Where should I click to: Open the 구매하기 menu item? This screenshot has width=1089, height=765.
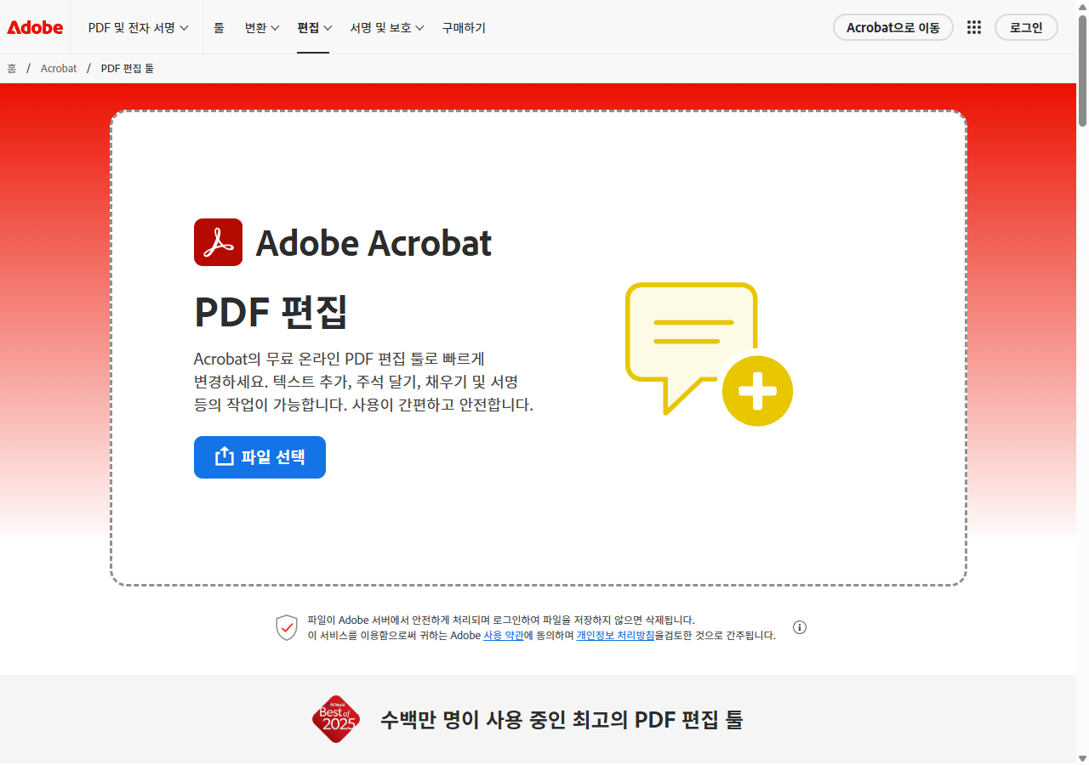click(x=464, y=26)
